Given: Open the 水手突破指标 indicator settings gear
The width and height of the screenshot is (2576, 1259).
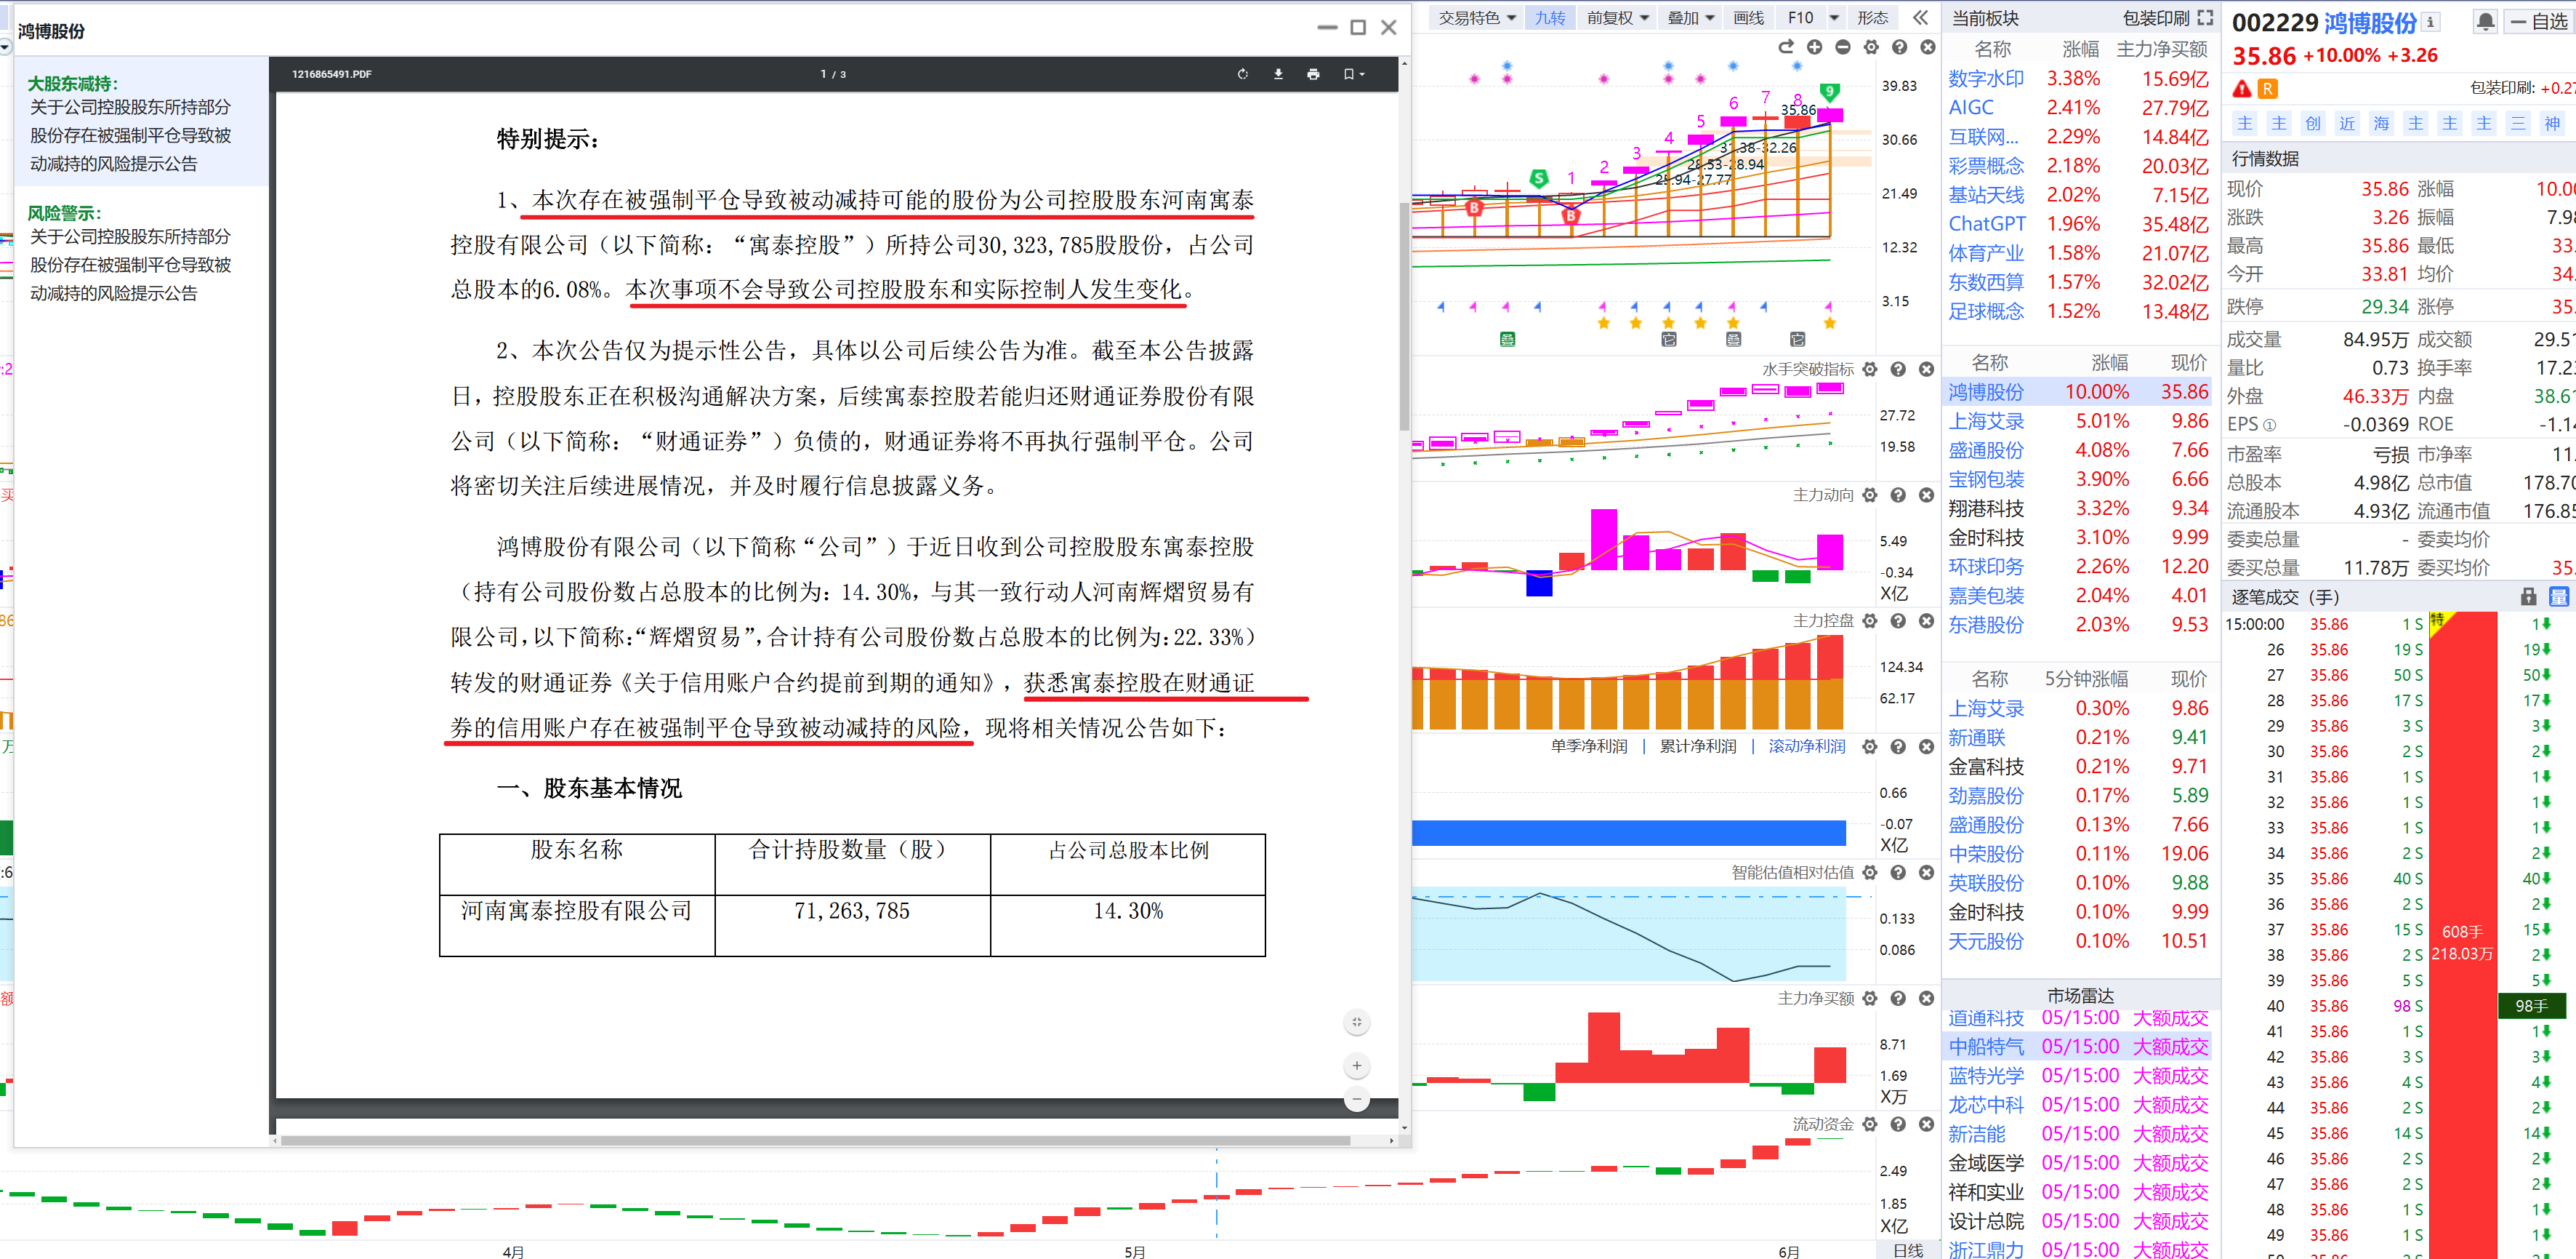Looking at the screenshot, I should [x=1870, y=369].
